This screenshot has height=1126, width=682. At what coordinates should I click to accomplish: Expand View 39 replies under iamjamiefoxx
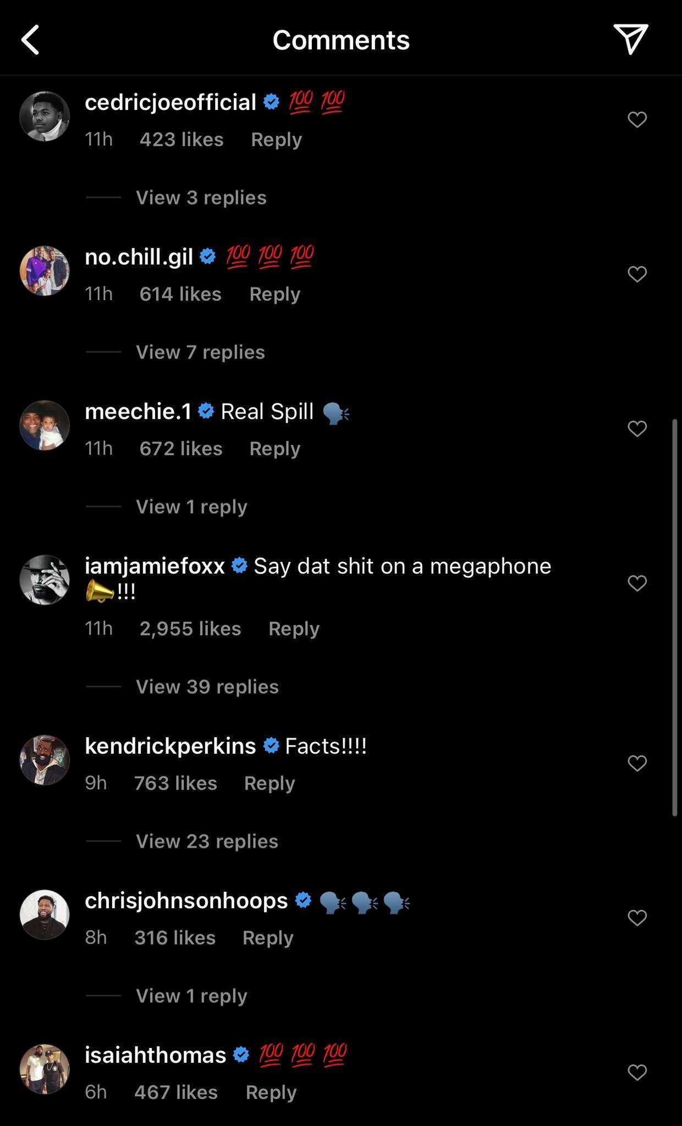pos(207,687)
